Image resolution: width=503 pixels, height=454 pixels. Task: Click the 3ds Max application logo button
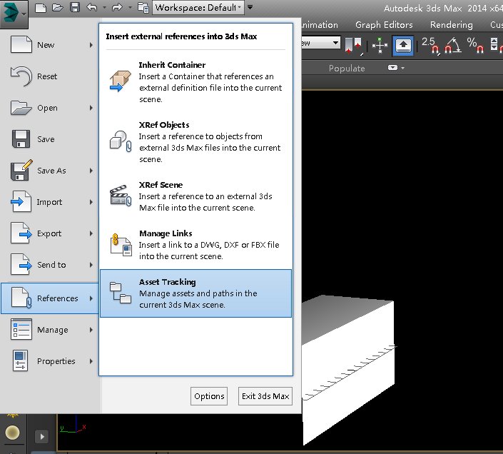[14, 14]
